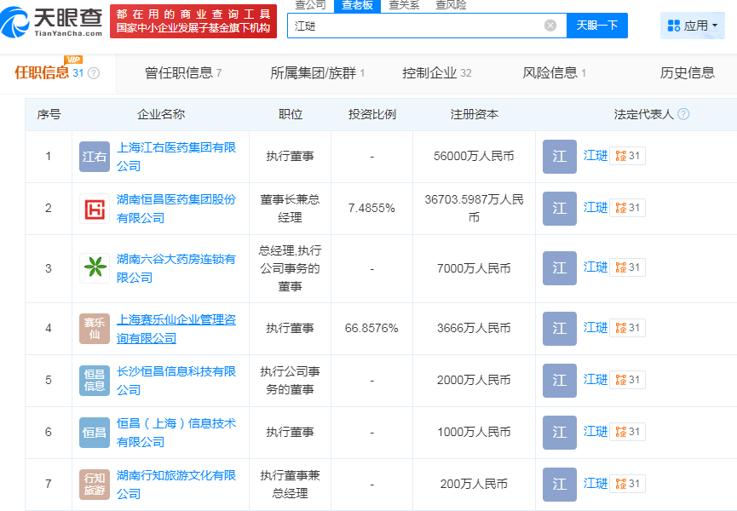Click the search input field with 江琎
Viewport: 737px width, 511px height.
point(416,26)
